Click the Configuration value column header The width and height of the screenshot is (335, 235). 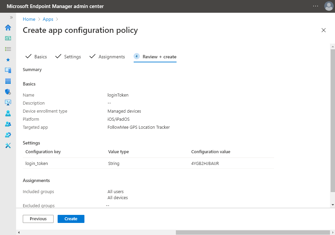tap(211, 152)
